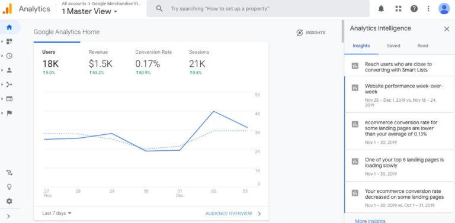The width and height of the screenshot is (455, 223).
Task: Click the More Insights link
Action: pyautogui.click(x=370, y=221)
